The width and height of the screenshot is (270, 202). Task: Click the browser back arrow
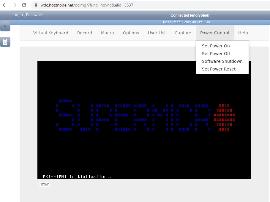5,5
